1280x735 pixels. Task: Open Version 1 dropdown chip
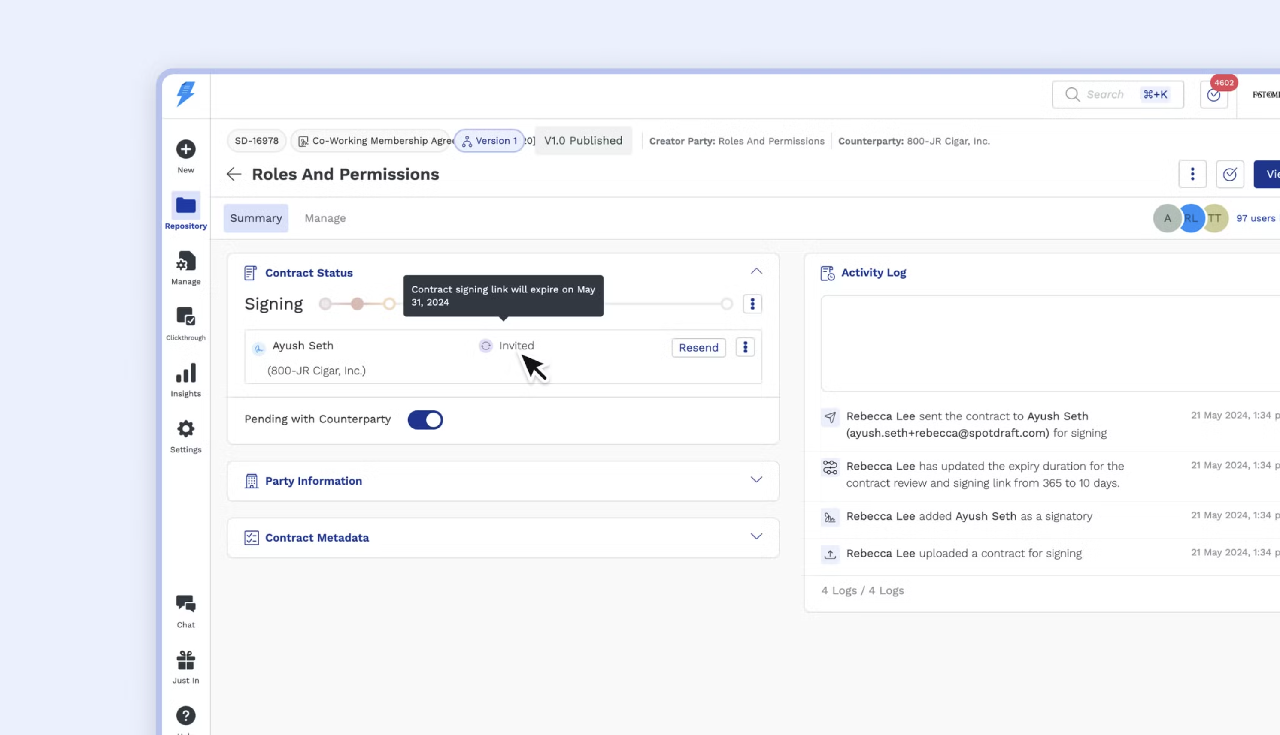(489, 141)
